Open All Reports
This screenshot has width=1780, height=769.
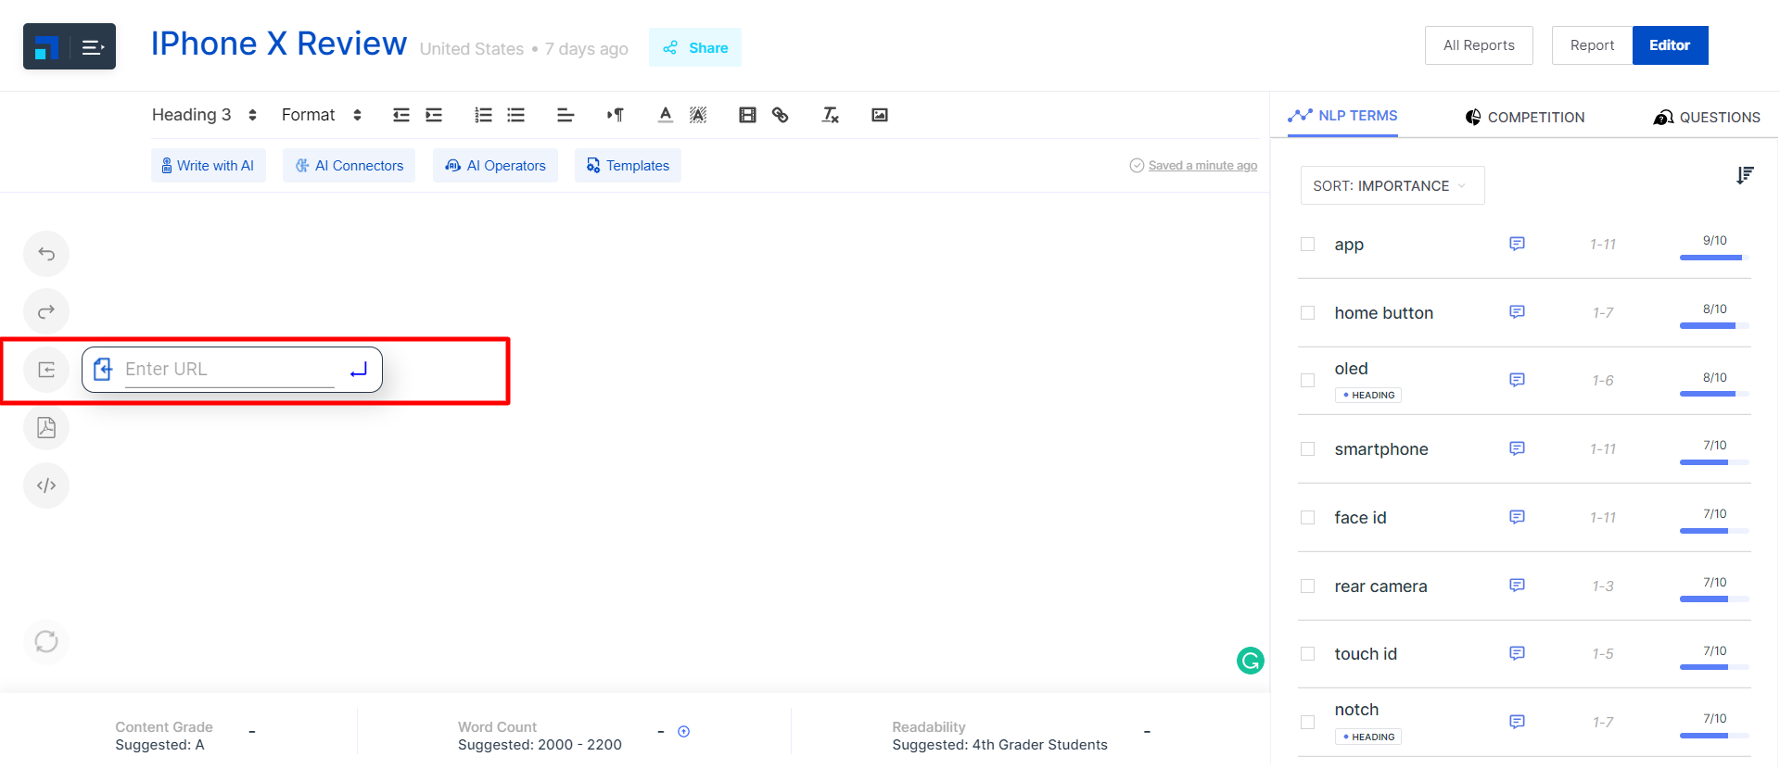[1479, 45]
